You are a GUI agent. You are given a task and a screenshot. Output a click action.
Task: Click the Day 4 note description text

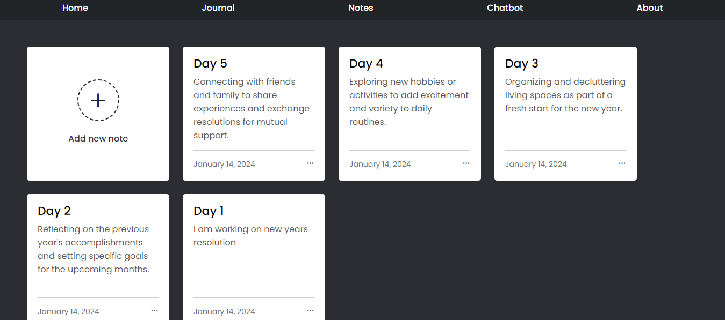408,102
